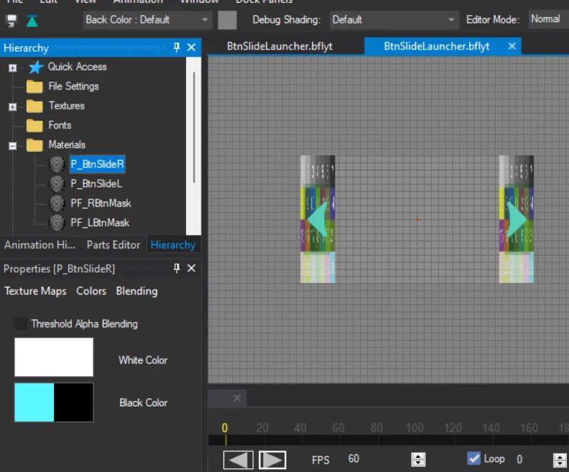The height and width of the screenshot is (472, 569).
Task: Click the FPS value stepper
Action: point(419,460)
